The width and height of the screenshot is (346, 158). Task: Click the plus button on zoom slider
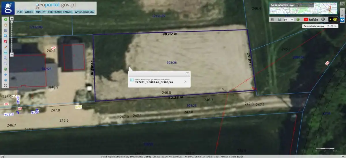point(12,18)
